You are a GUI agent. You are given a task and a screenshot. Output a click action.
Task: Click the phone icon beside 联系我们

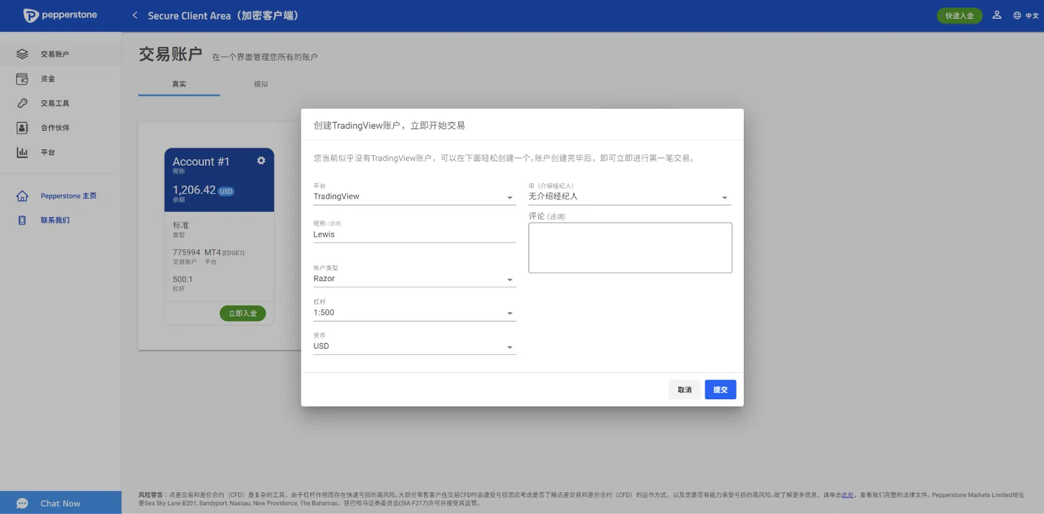[22, 220]
